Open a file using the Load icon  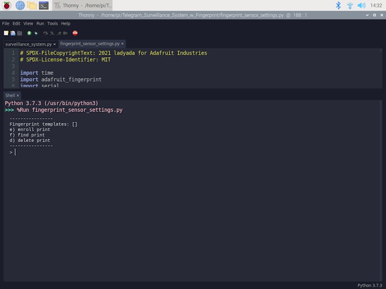(13, 33)
